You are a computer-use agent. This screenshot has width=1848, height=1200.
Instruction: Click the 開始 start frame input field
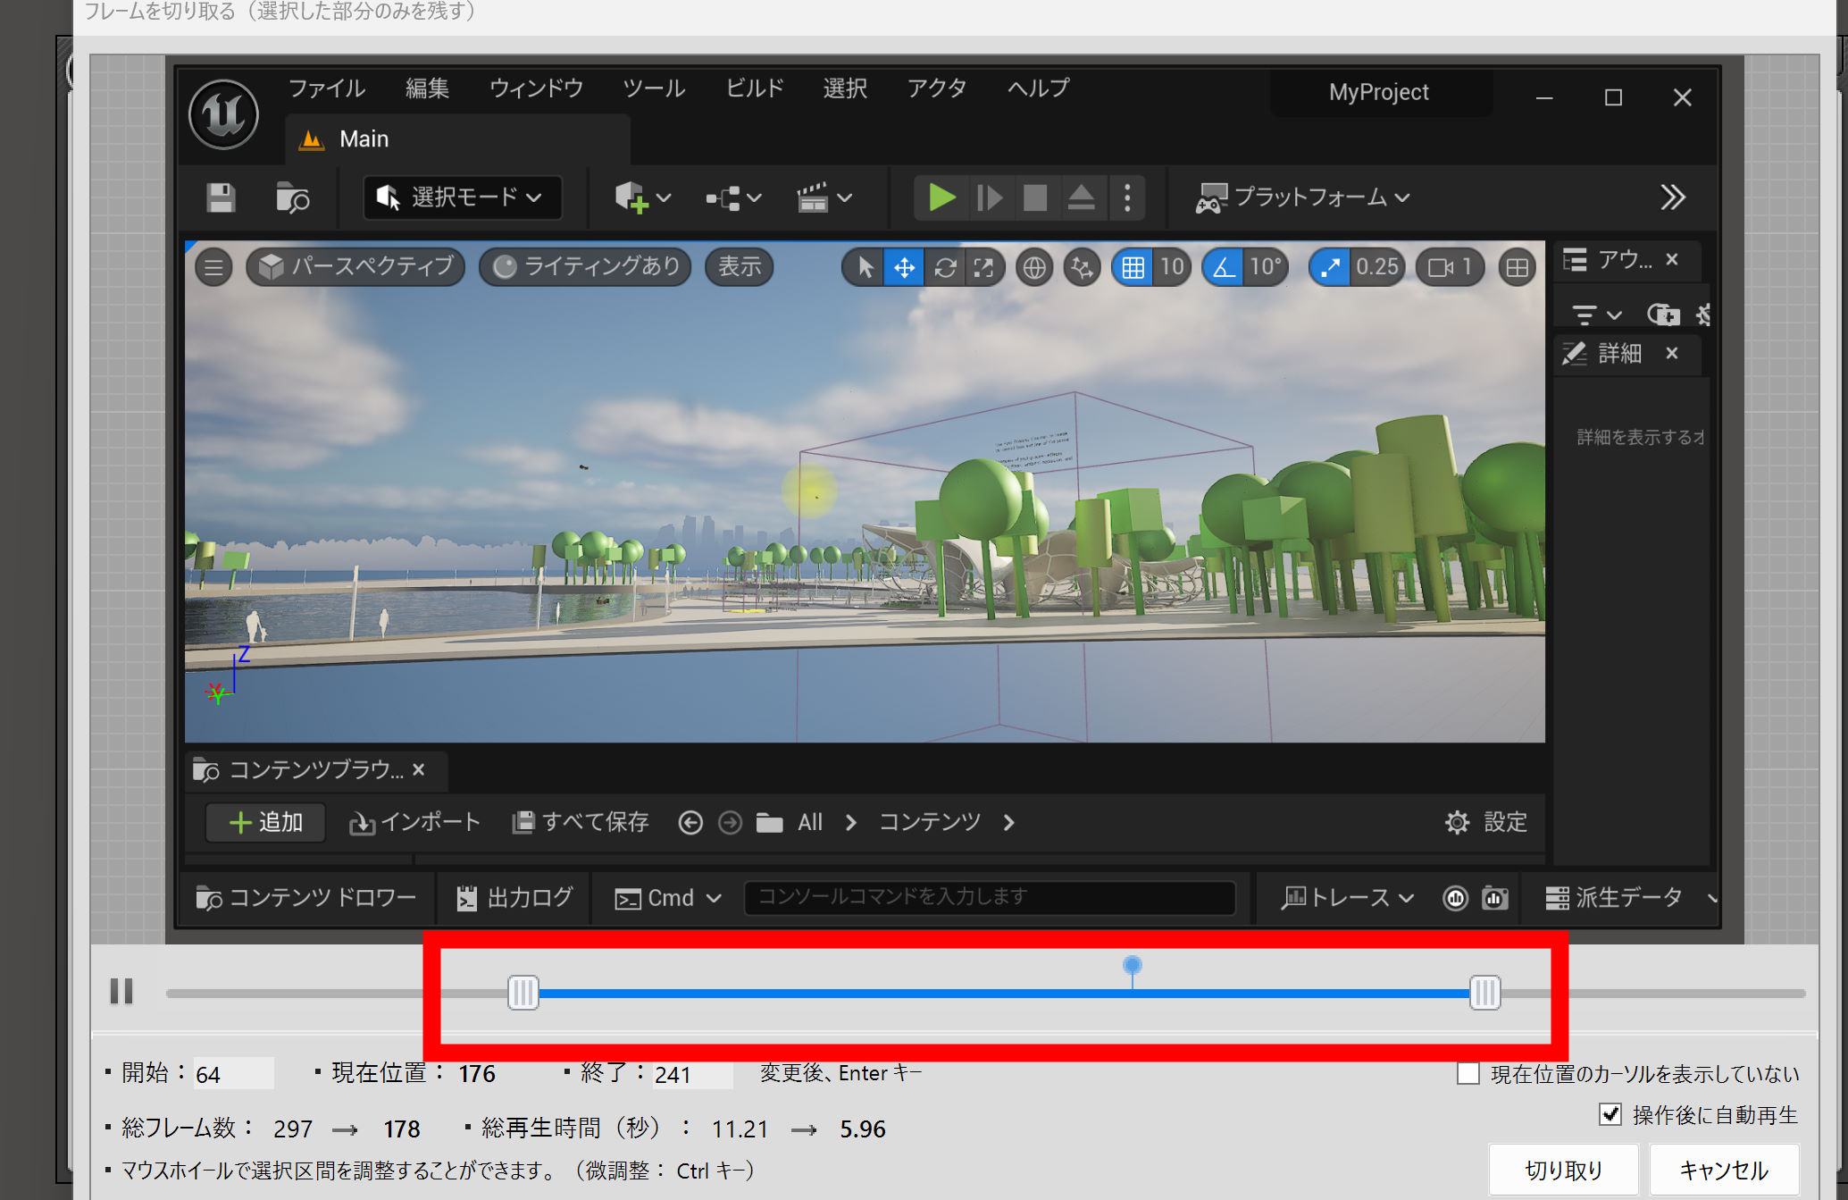coord(233,1074)
